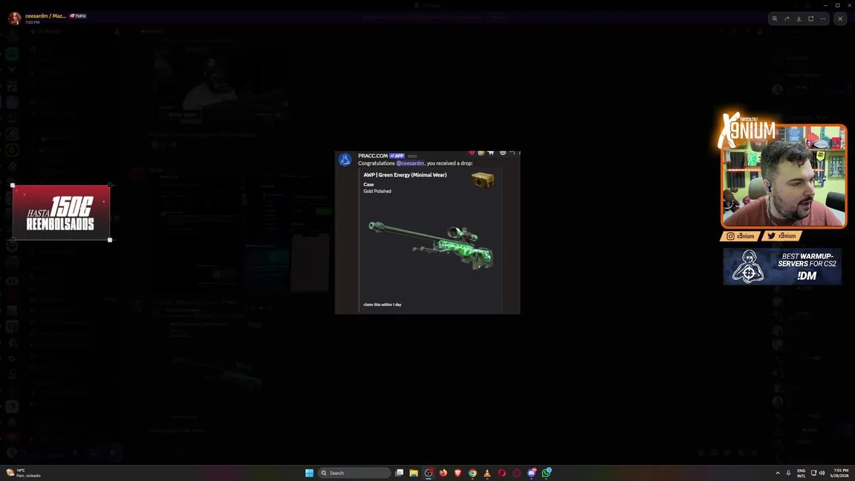Viewport: 855px width, 481px height.
Task: Open the outlined red Opera GX taskbar icon
Action: [516, 473]
